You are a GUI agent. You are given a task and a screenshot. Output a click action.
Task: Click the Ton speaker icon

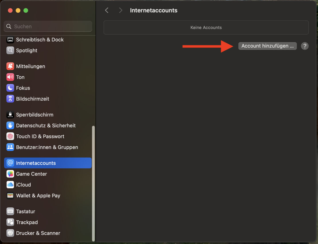[10, 77]
